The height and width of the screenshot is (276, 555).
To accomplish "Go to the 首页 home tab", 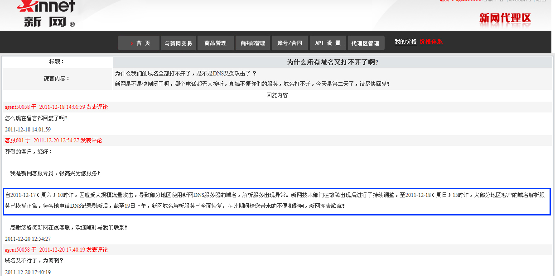I will (139, 43).
